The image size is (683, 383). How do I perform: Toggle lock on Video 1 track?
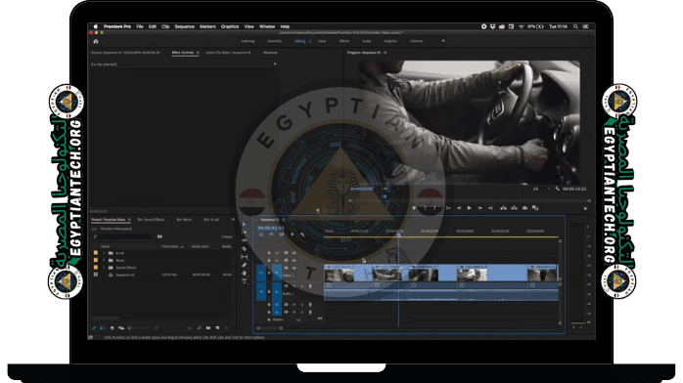pos(269,273)
